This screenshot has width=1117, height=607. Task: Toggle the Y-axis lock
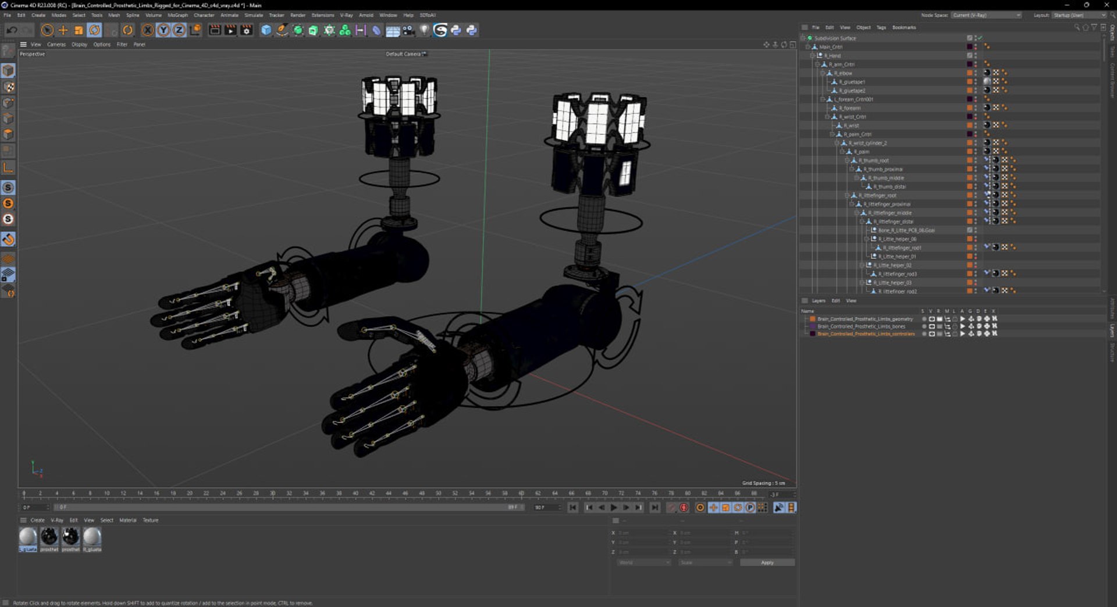163,30
